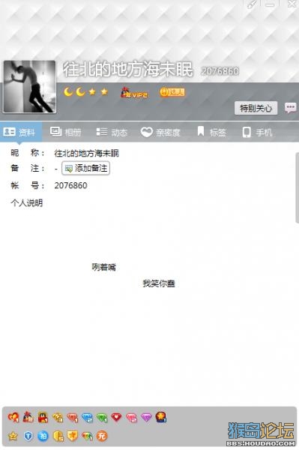Click the 添加备注 button
Image resolution: width=299 pixels, height=450 pixels.
[x=85, y=168]
